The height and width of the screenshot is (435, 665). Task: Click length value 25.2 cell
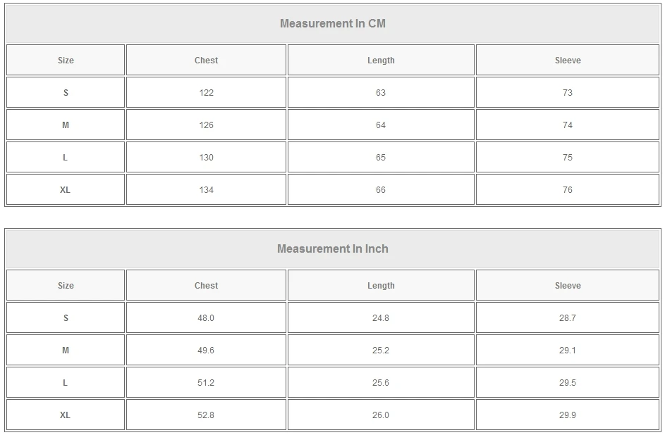point(381,351)
